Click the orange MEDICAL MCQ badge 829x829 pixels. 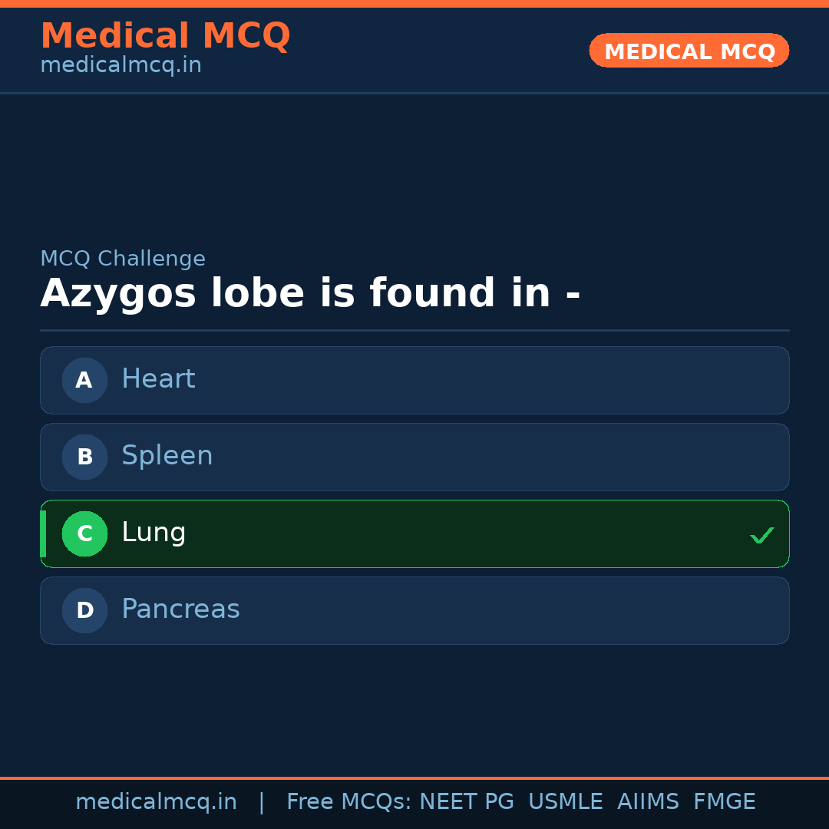pyautogui.click(x=689, y=51)
